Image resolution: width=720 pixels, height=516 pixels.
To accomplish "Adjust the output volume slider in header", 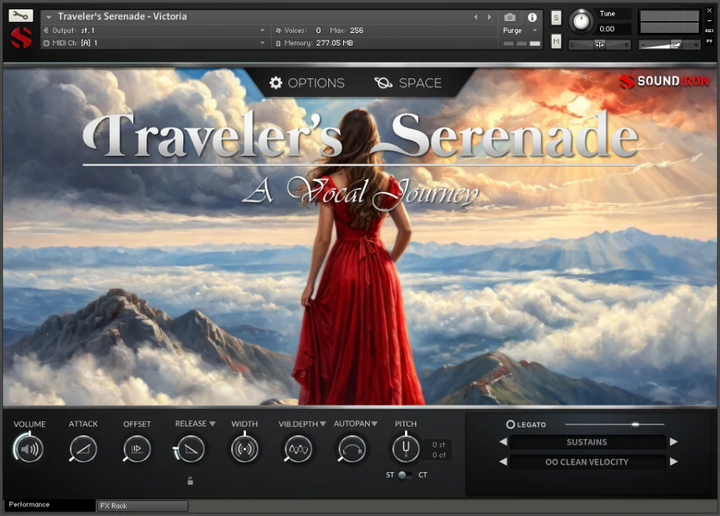I will pyautogui.click(x=670, y=45).
